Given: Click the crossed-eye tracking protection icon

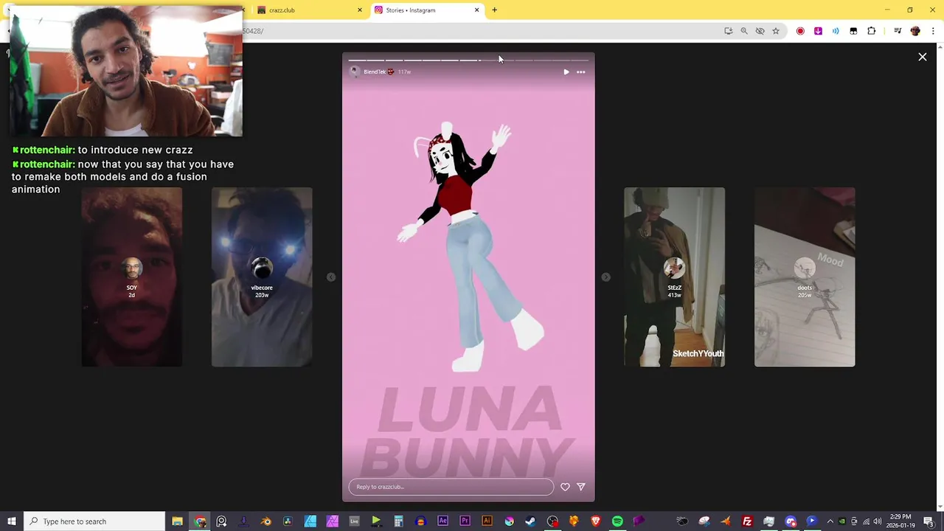Looking at the screenshot, I should click(760, 31).
